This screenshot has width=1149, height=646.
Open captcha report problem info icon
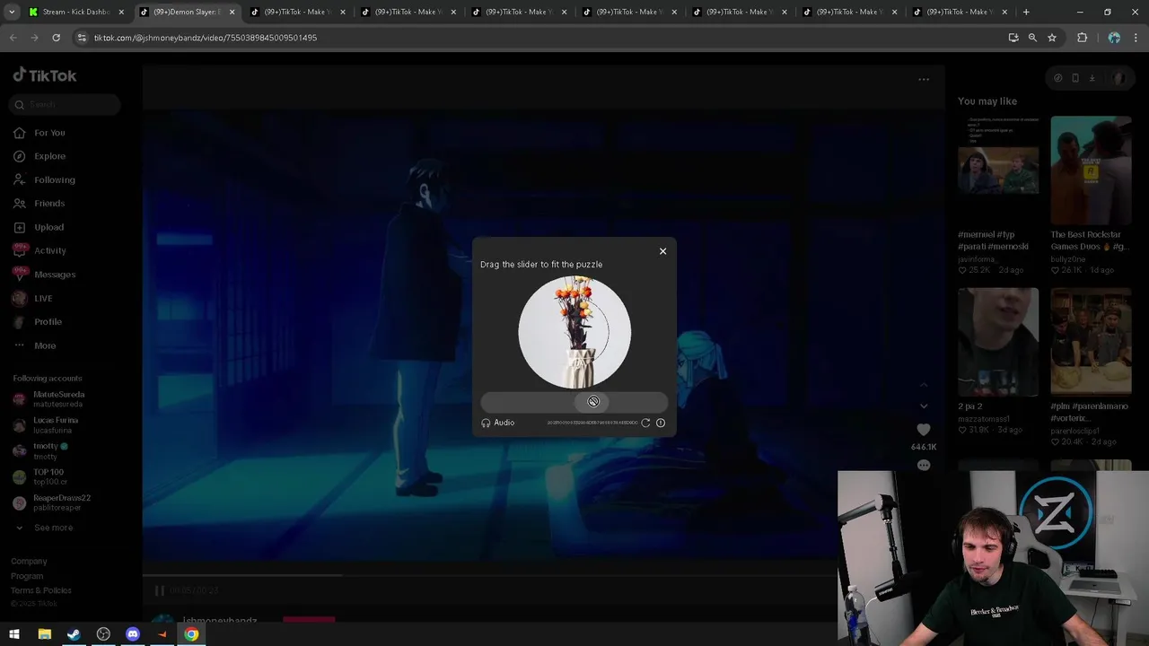tap(661, 423)
